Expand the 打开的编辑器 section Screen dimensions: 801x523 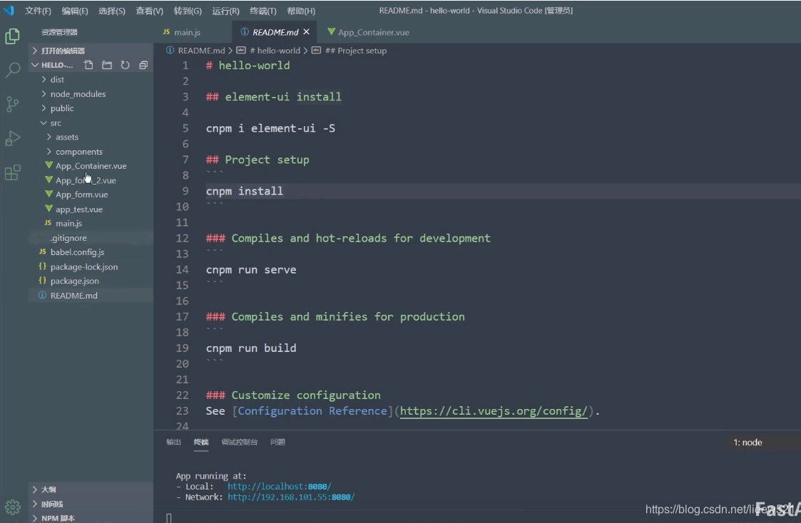point(91,51)
